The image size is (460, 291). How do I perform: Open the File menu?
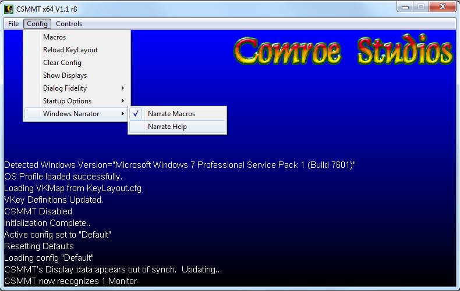[x=13, y=24]
